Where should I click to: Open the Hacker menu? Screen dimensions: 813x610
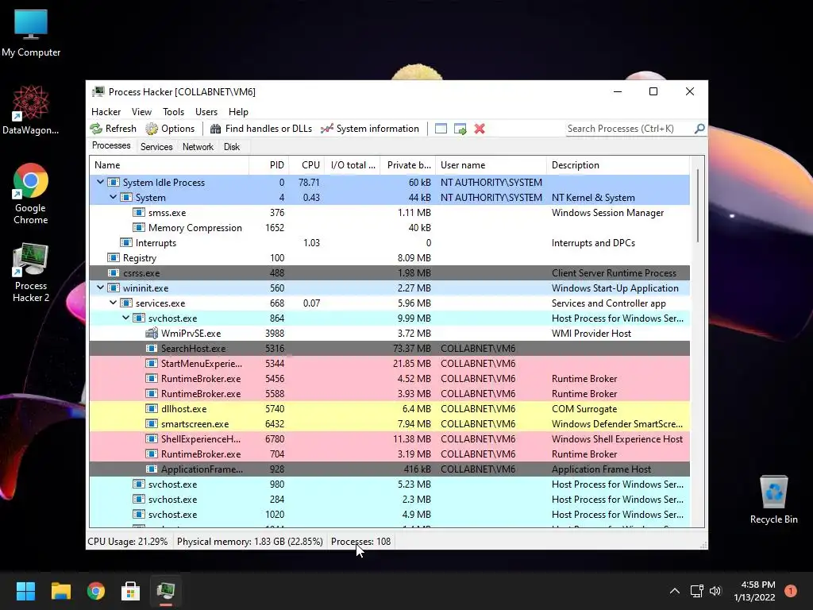point(106,112)
